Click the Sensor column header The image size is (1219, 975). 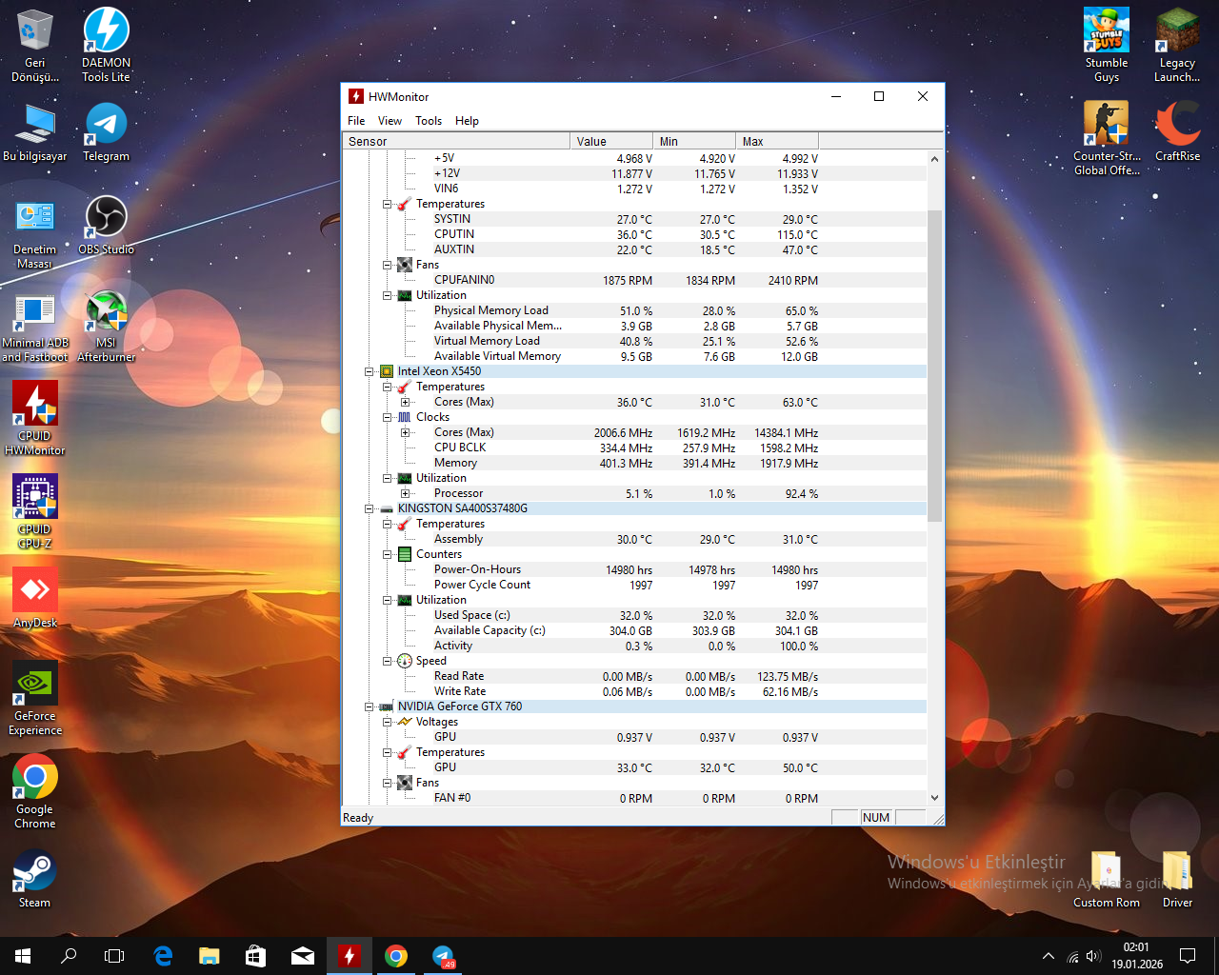(x=456, y=141)
